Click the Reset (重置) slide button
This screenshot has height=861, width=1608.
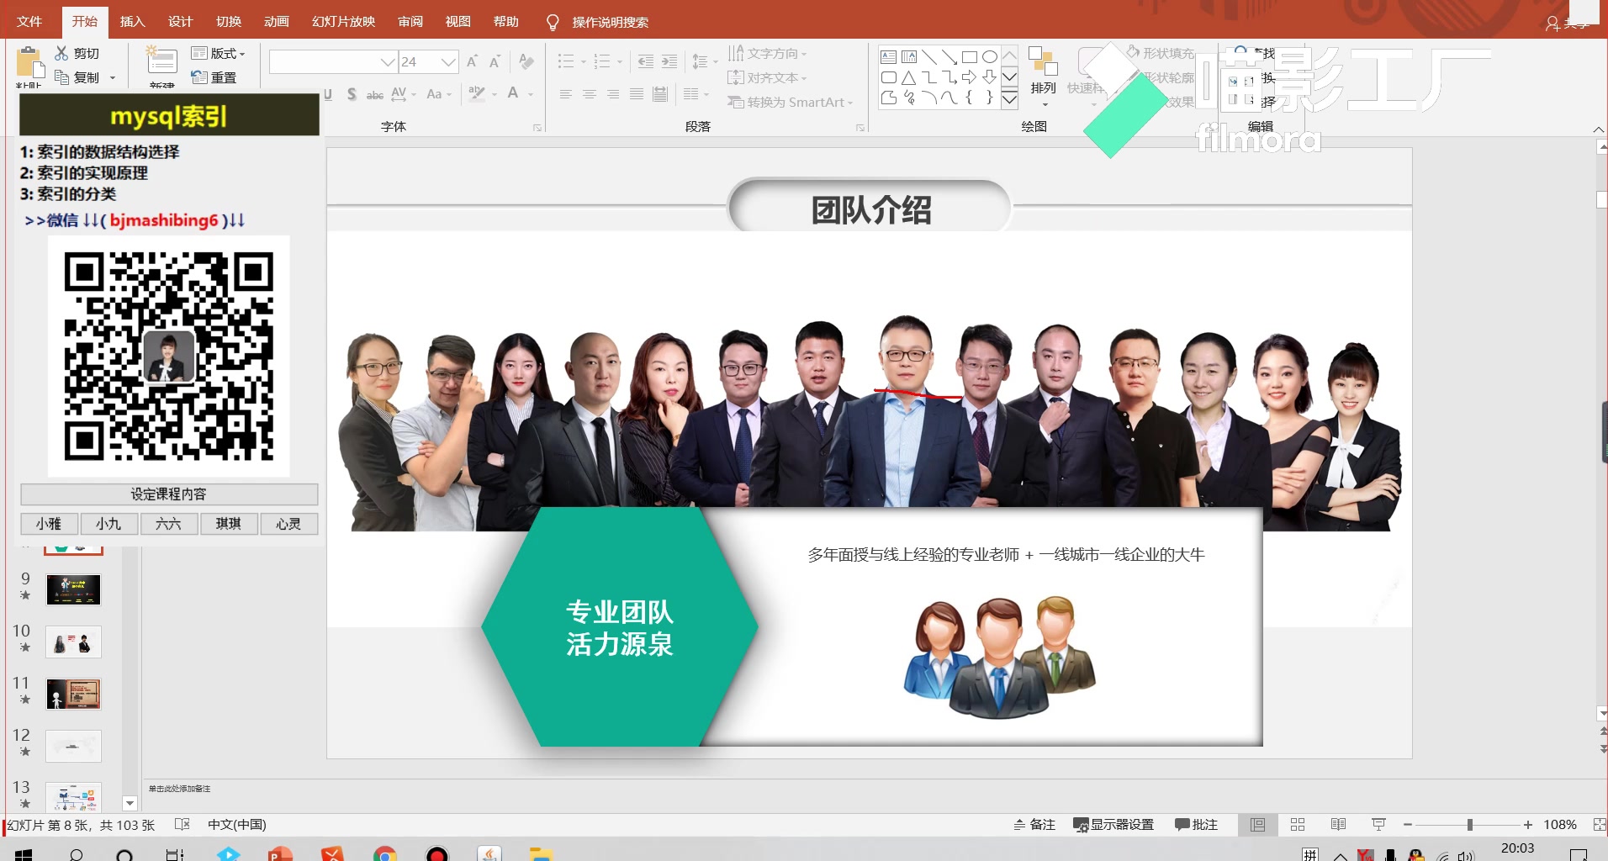click(x=214, y=77)
